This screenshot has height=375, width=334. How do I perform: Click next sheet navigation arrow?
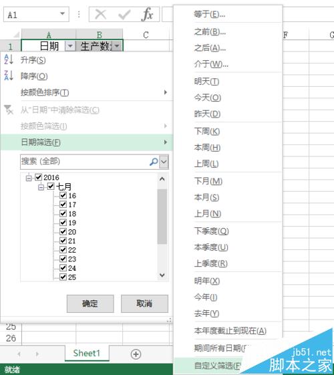tap(37, 354)
